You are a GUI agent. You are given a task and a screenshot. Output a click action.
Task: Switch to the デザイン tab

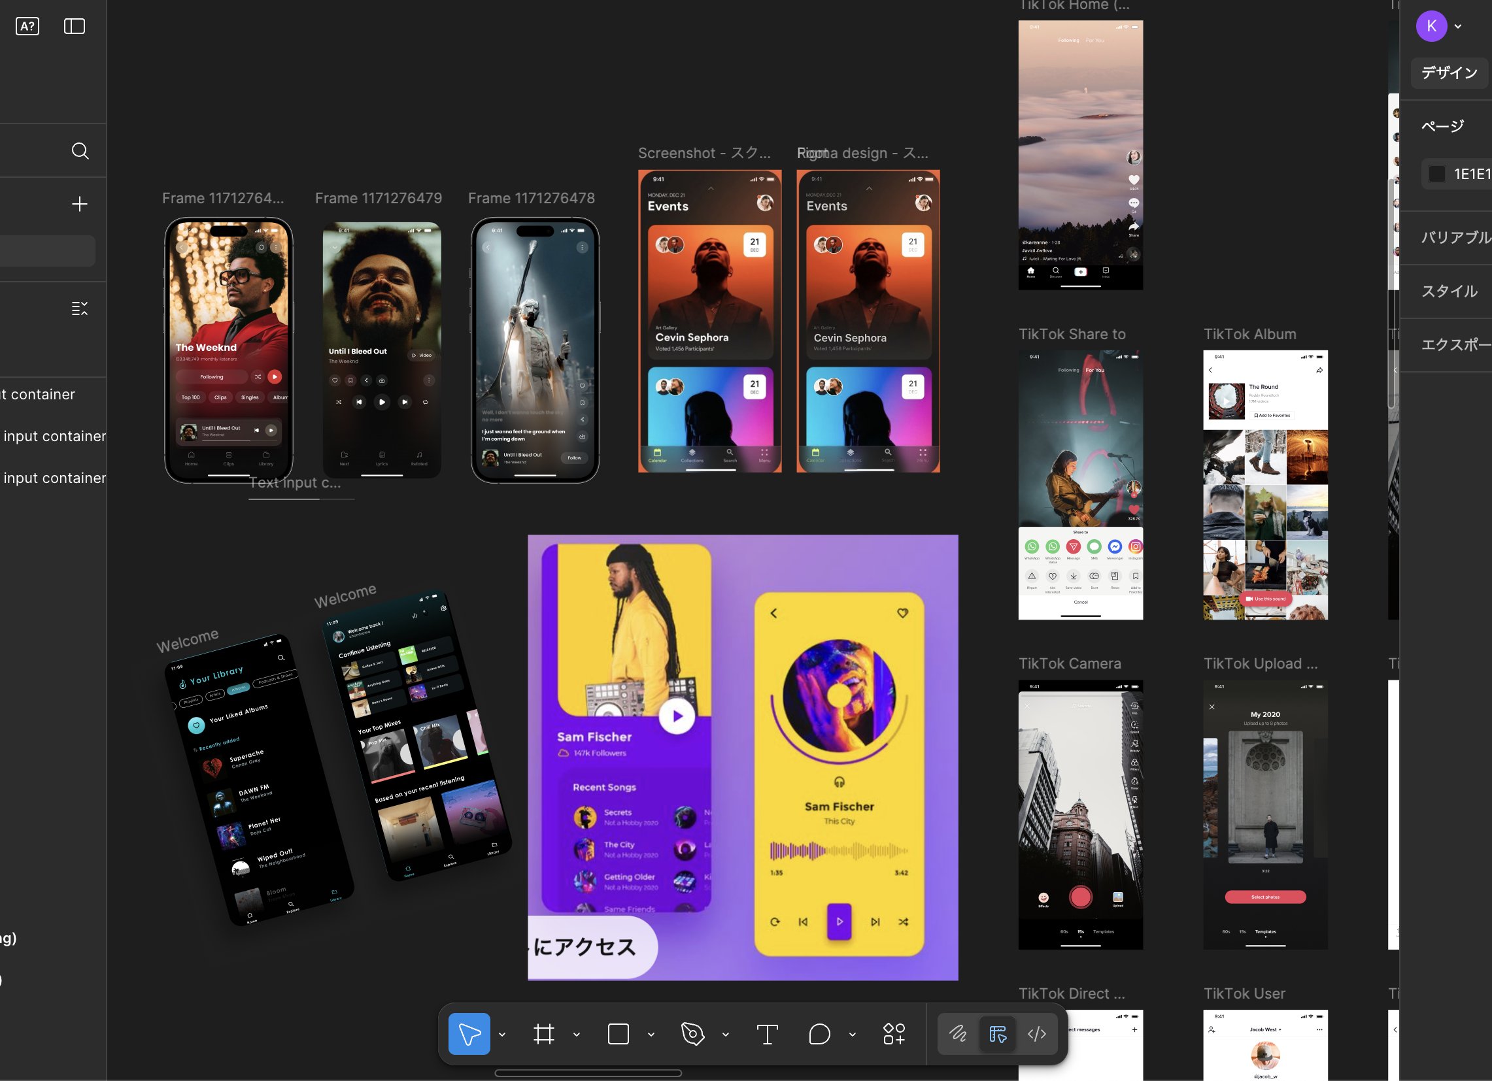[x=1450, y=73]
